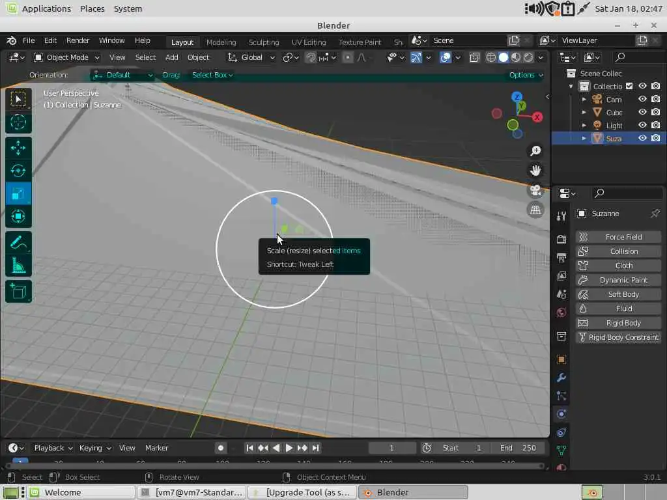Screen dimensions: 667x500
Task: Enable Collision physics
Action: (x=618, y=251)
